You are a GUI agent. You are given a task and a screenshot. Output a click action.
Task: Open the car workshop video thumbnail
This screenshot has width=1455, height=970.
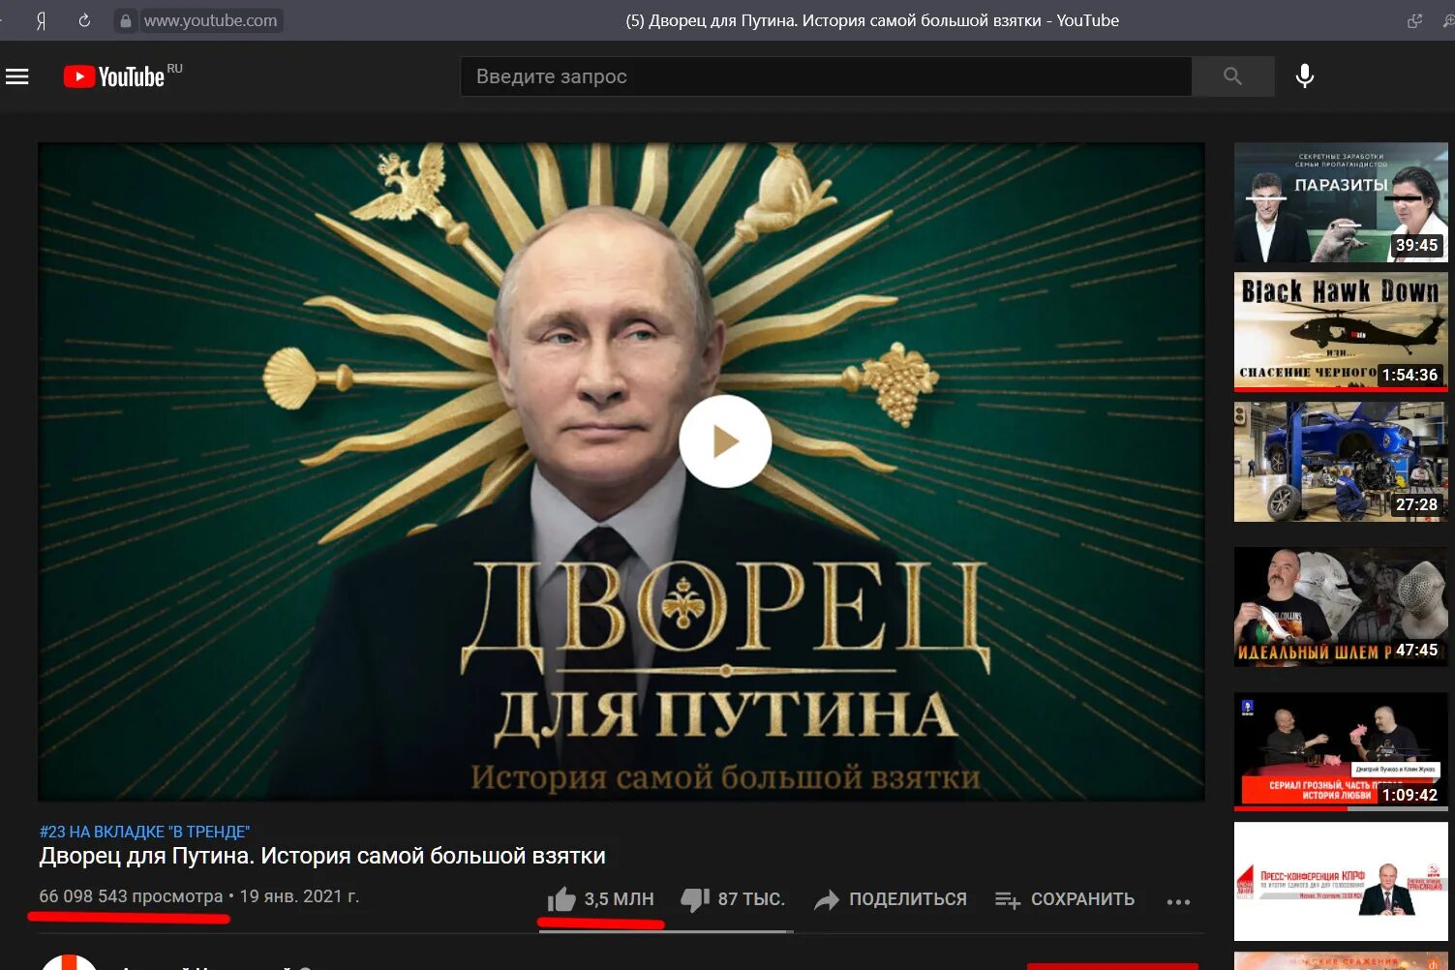tap(1341, 462)
